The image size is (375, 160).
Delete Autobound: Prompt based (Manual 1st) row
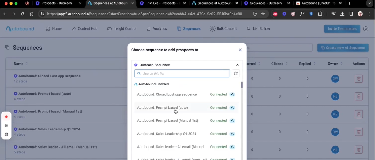tap(359, 114)
